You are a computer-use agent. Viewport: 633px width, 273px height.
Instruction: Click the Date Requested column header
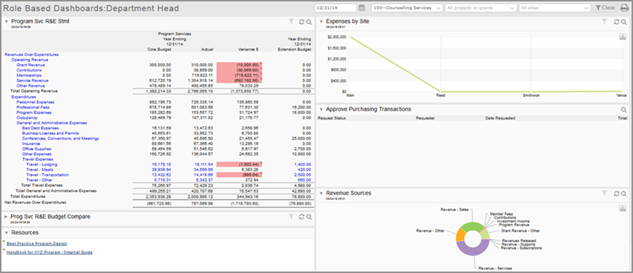click(500, 118)
